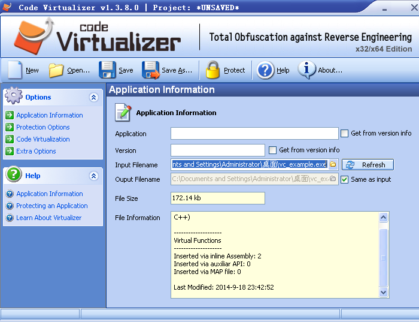The image size is (419, 322).
Task: Browse for input file folder icon
Action: [x=333, y=164]
